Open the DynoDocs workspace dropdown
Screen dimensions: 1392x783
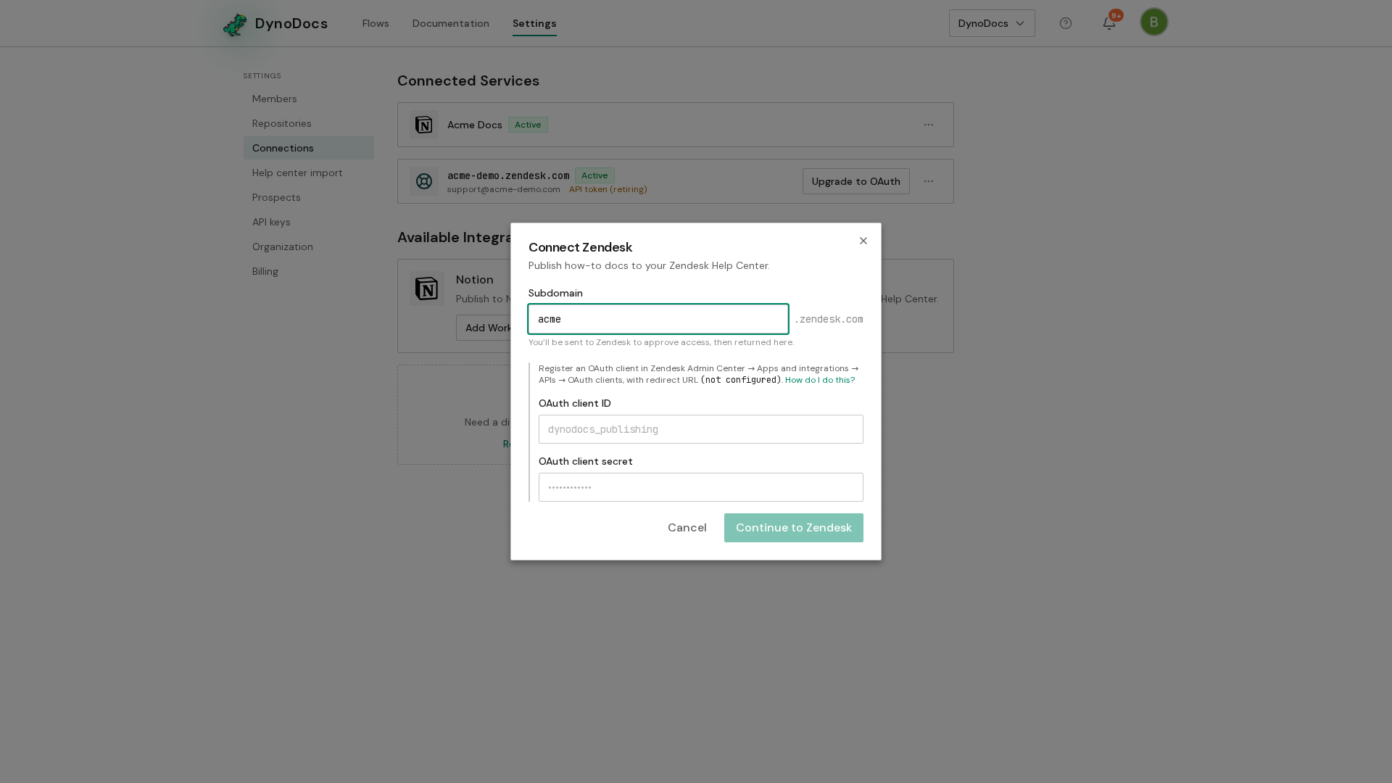tap(992, 23)
